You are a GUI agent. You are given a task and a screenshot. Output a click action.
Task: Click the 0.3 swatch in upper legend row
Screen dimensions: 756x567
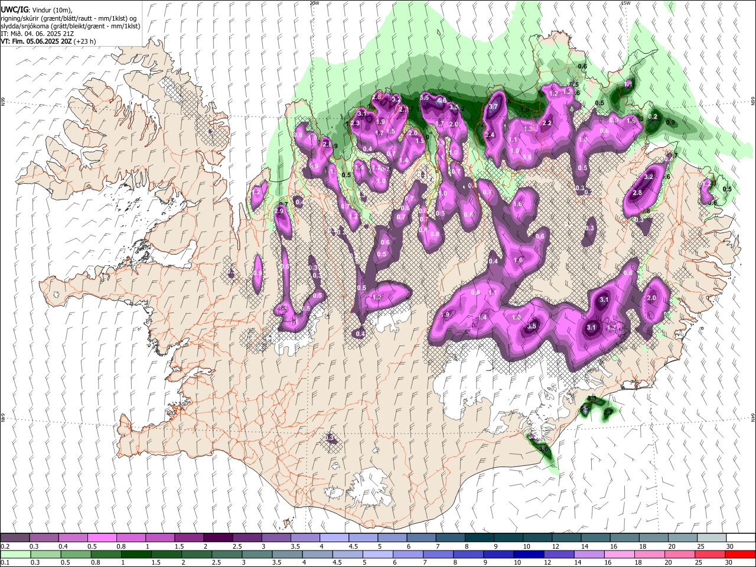tap(44, 537)
